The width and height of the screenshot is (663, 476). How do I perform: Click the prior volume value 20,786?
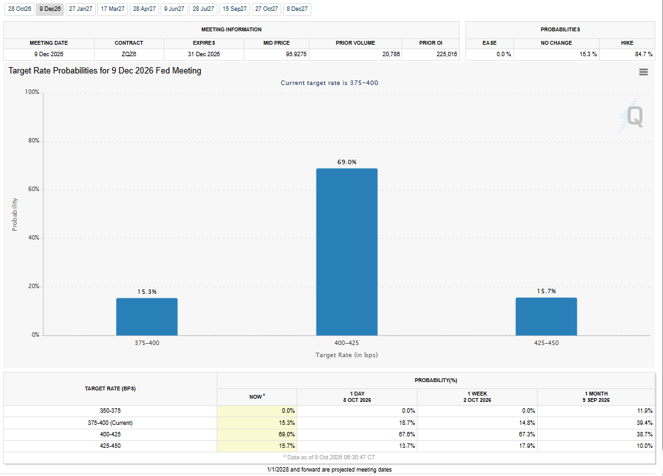pos(391,54)
